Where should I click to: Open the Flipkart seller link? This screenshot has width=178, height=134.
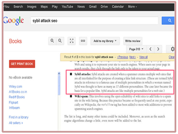point(13,103)
